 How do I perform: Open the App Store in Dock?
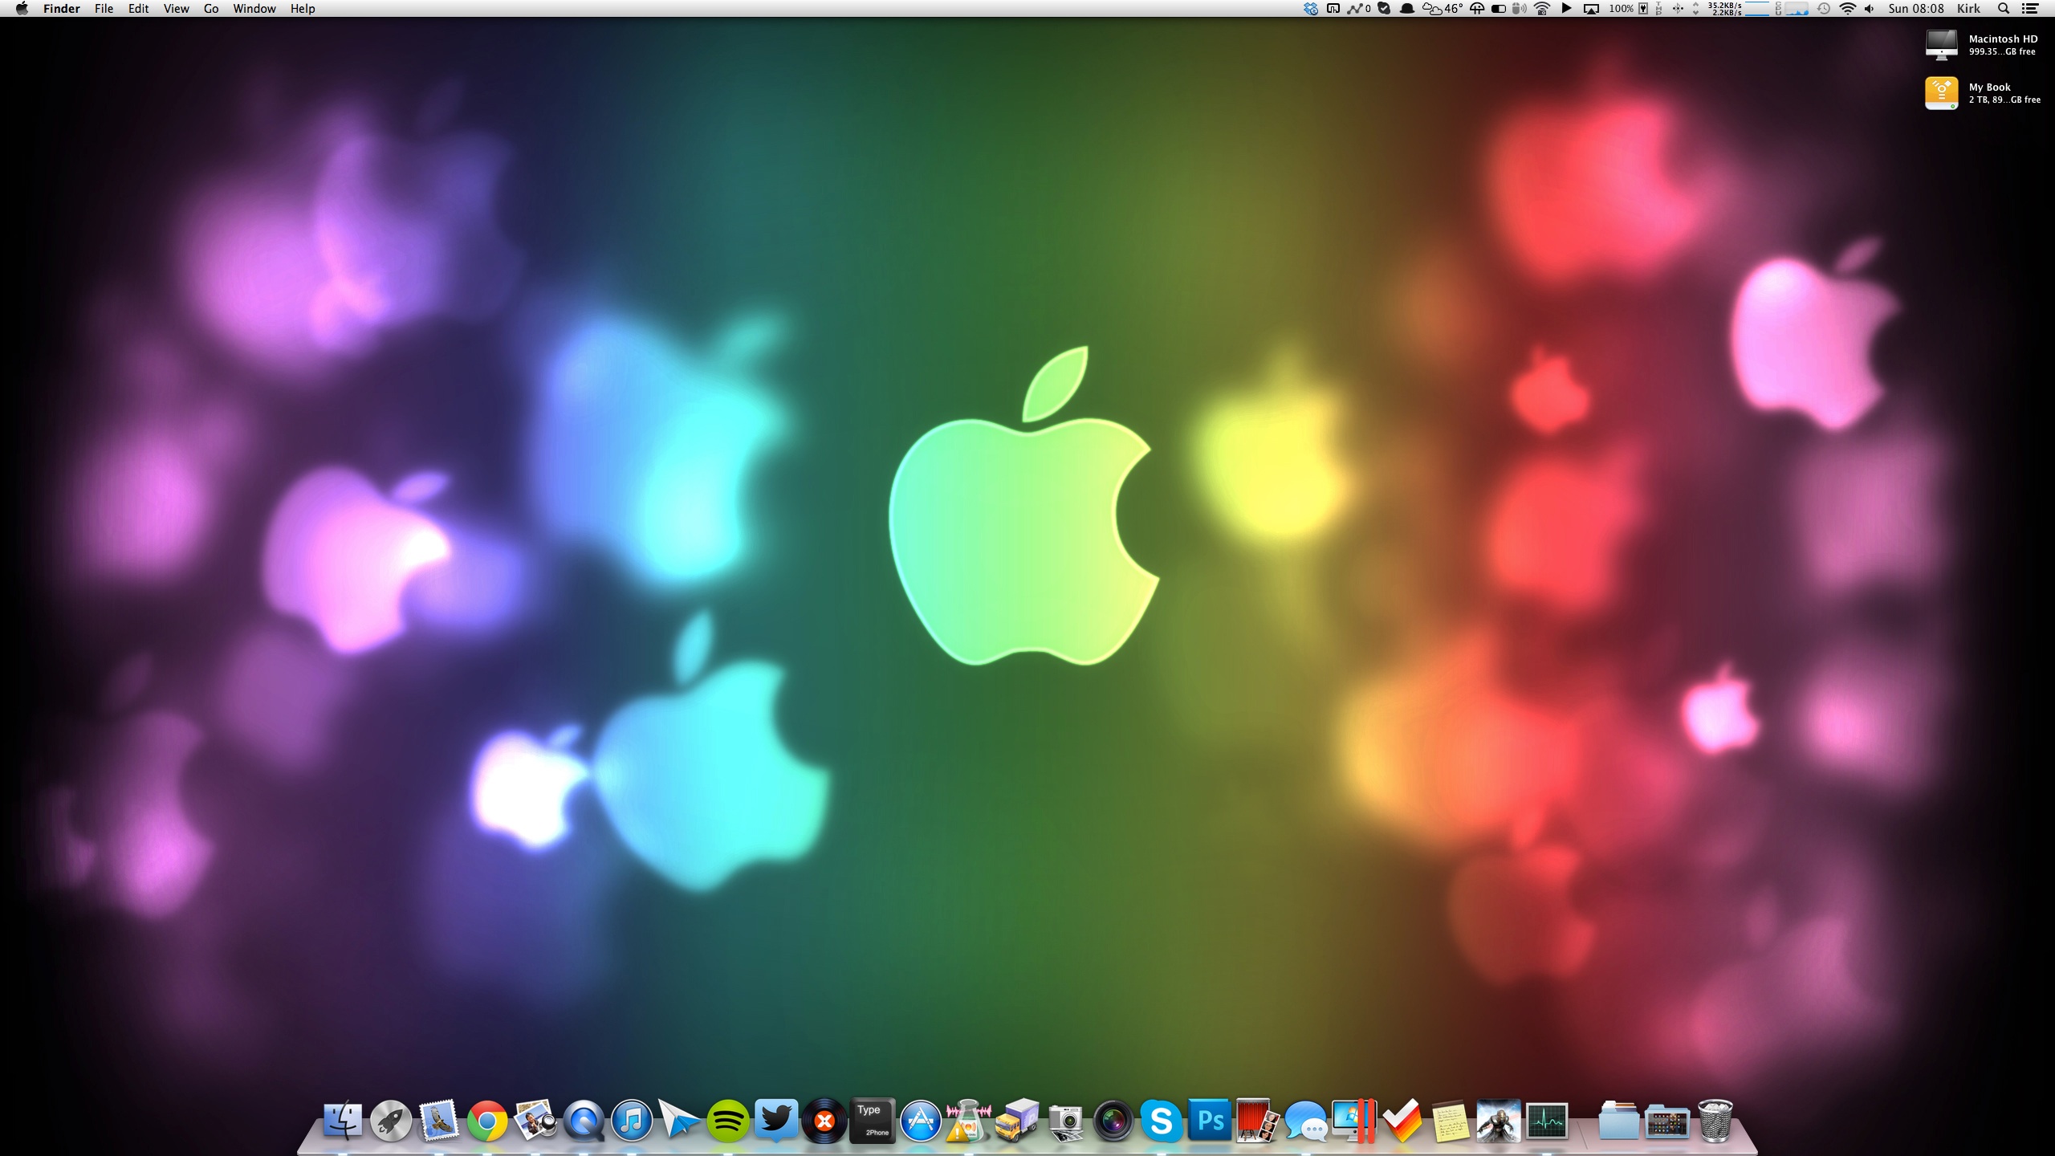(x=921, y=1121)
